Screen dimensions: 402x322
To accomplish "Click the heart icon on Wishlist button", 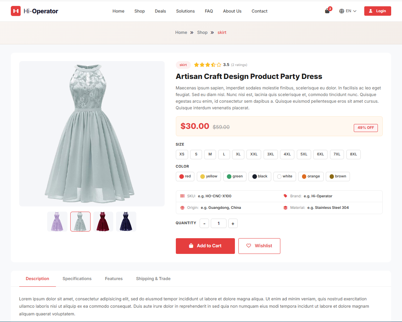I will tap(249, 246).
